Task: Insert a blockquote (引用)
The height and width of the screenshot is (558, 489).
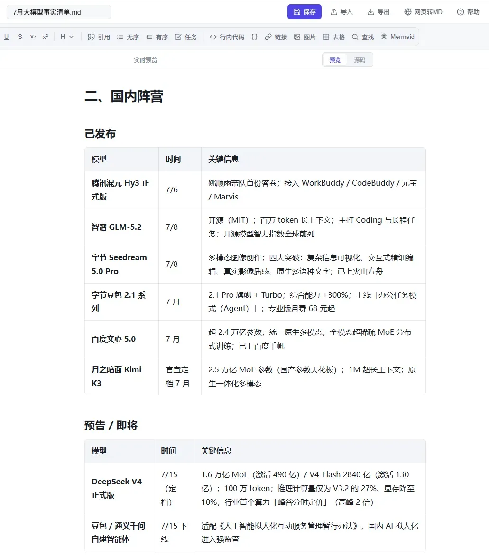Action: [x=99, y=37]
